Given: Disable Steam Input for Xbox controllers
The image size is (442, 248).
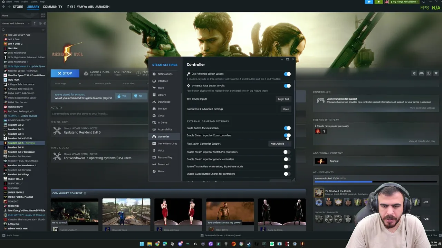Looking at the screenshot, I should pos(287,135).
